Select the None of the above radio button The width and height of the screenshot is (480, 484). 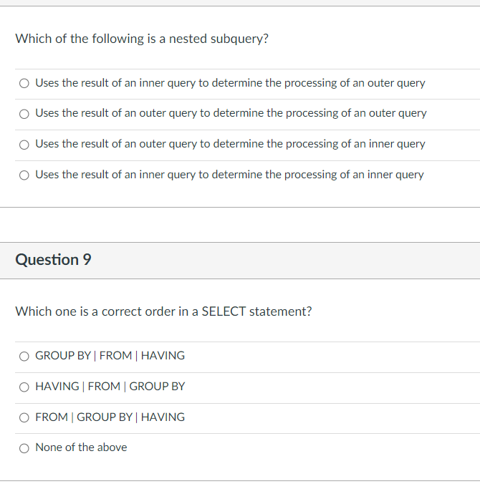click(24, 448)
